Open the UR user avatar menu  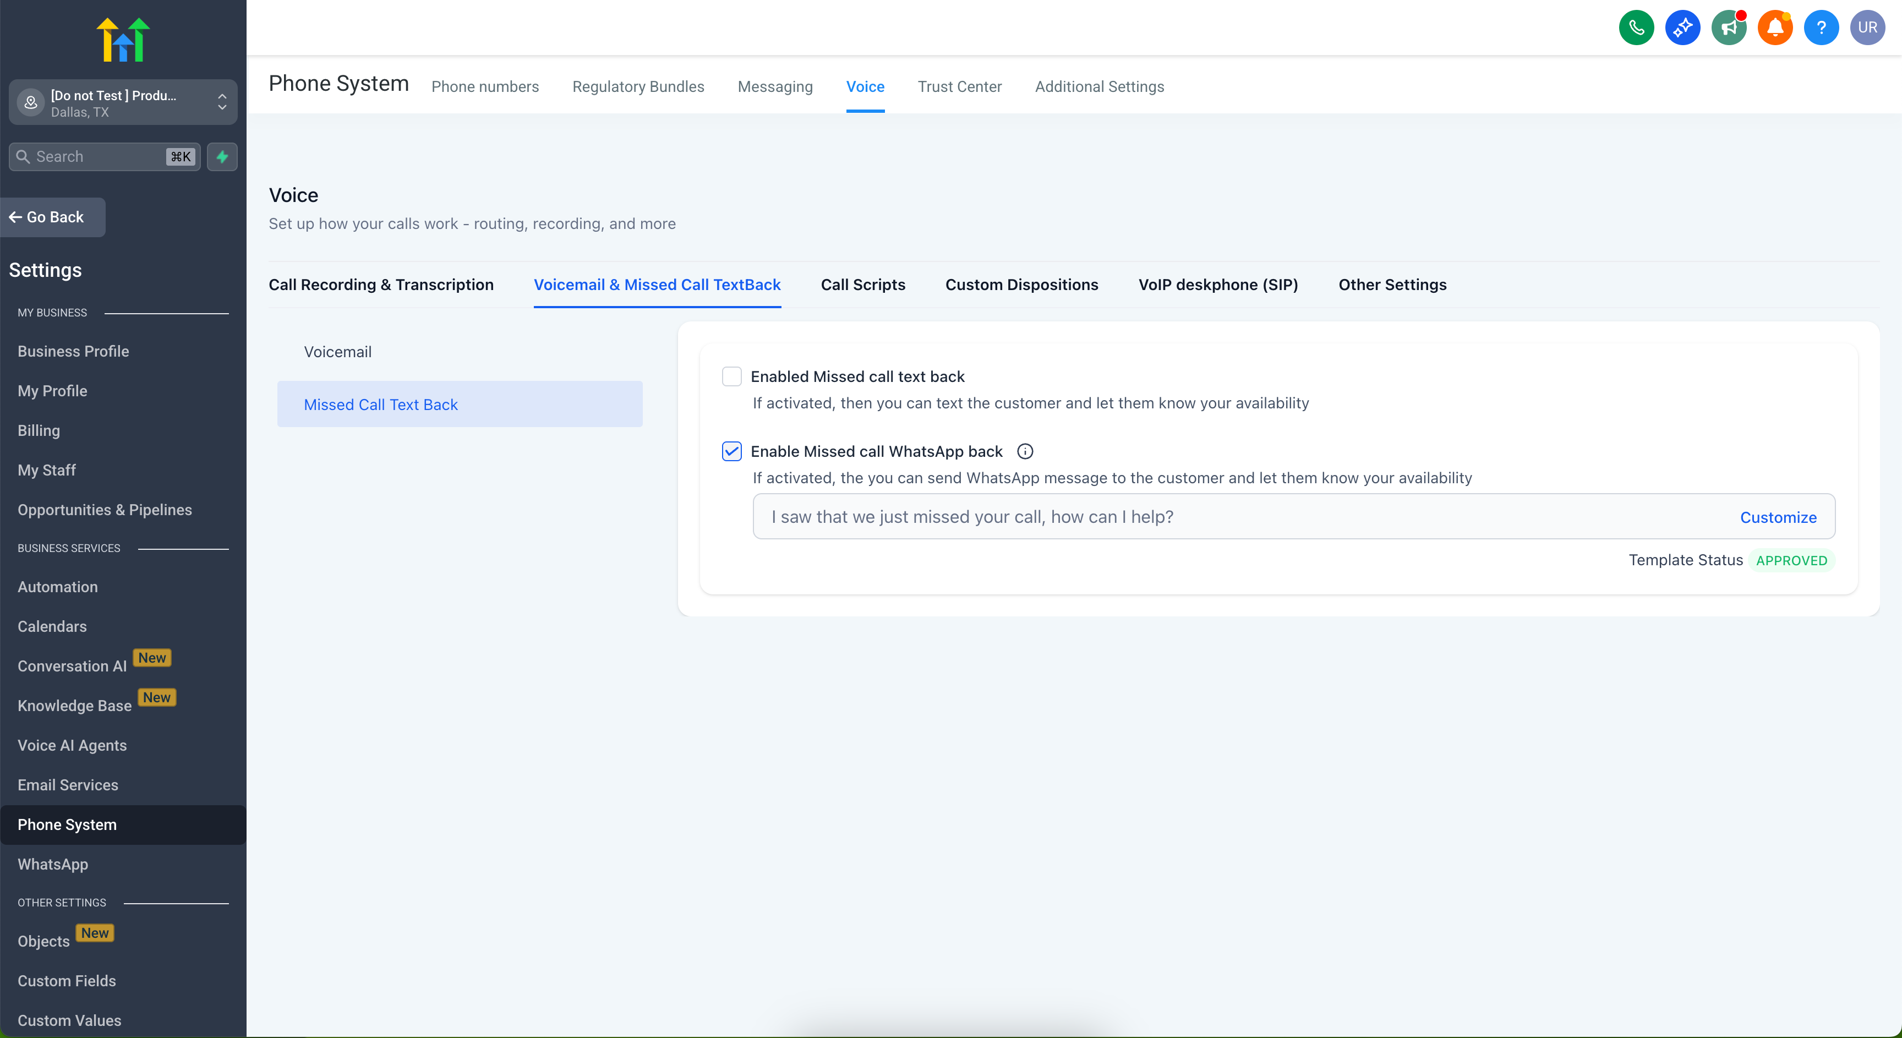click(x=1867, y=28)
